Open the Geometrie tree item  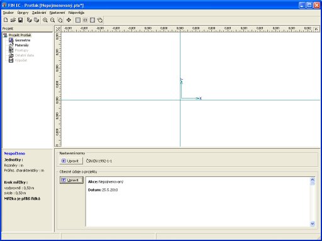coord(23,40)
